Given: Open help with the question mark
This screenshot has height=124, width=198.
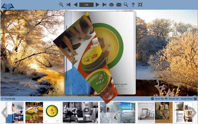Looking at the screenshot, I should point(133,5).
